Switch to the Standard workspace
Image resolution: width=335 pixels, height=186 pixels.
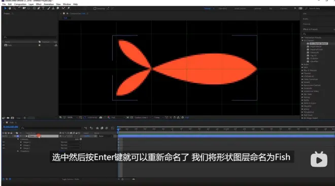coord(222,9)
